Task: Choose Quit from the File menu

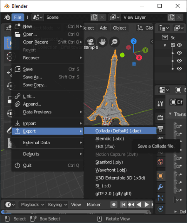Action: point(47,165)
